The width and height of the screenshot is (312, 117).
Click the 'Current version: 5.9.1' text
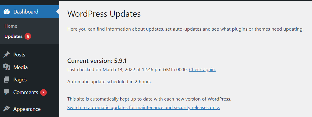(97, 61)
